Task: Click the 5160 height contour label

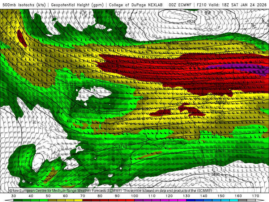Action: (204, 60)
